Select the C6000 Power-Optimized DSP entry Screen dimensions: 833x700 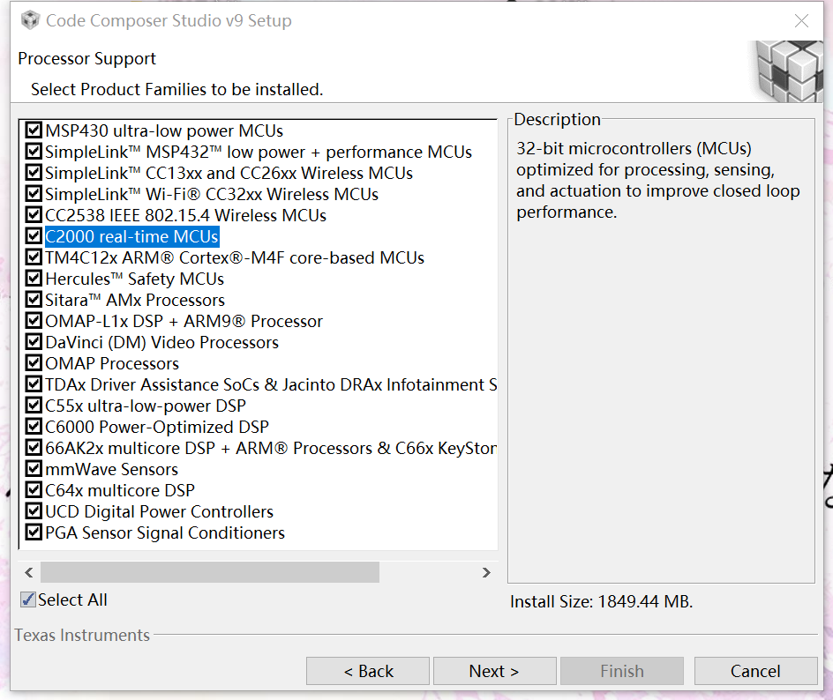(157, 427)
